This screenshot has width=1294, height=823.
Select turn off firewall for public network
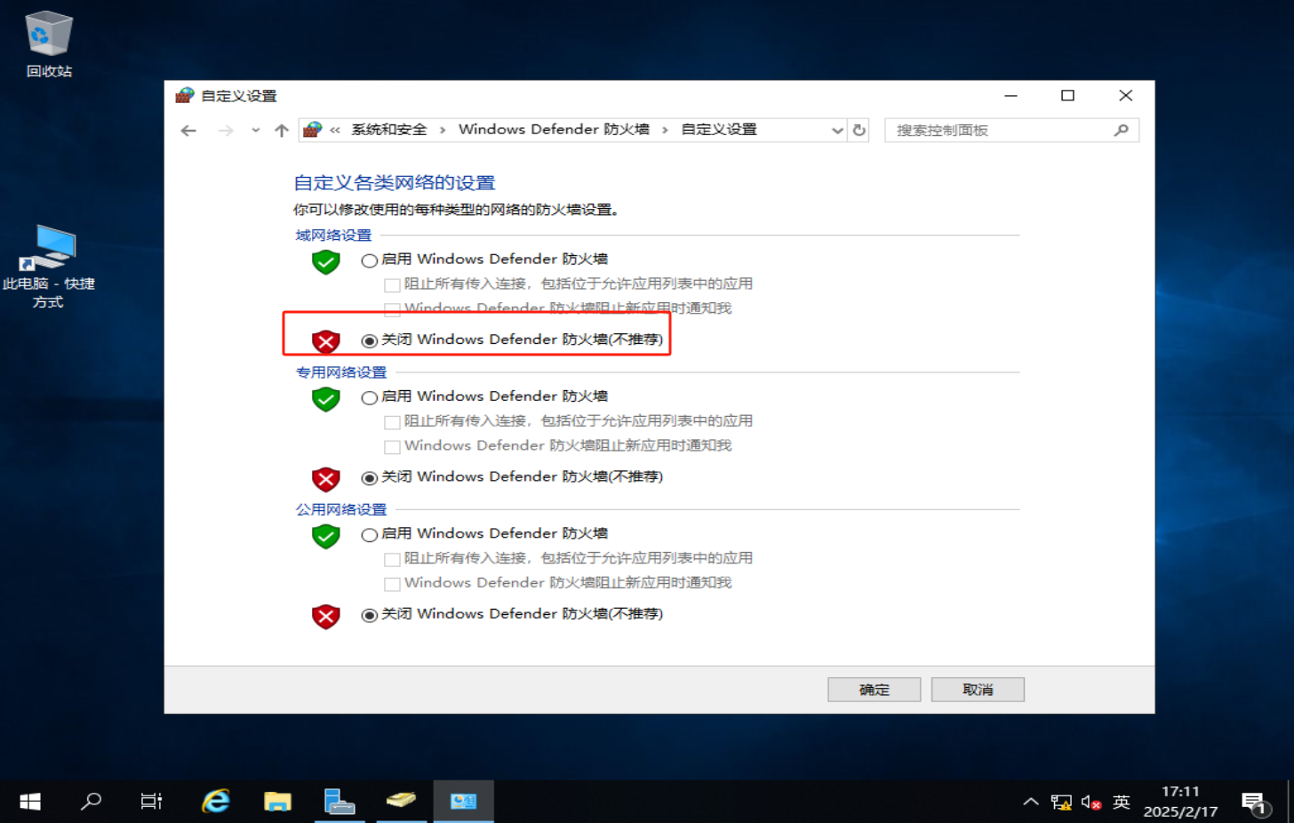370,615
